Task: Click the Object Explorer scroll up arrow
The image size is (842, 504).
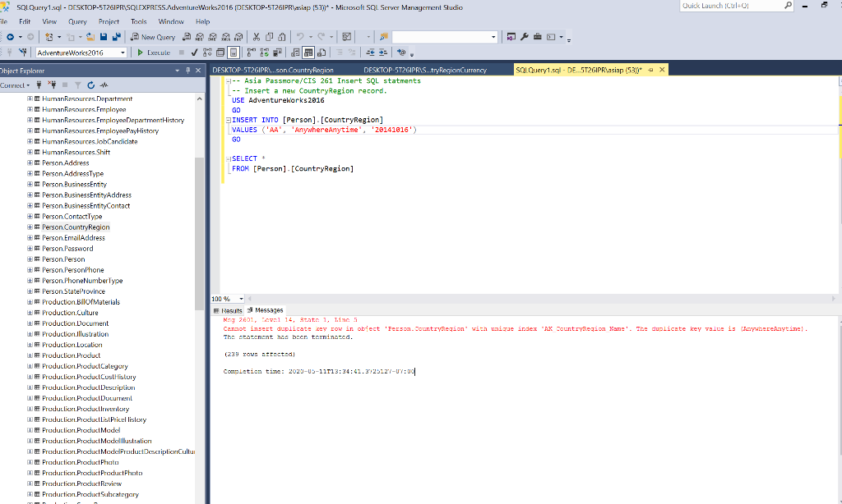Action: pos(200,99)
